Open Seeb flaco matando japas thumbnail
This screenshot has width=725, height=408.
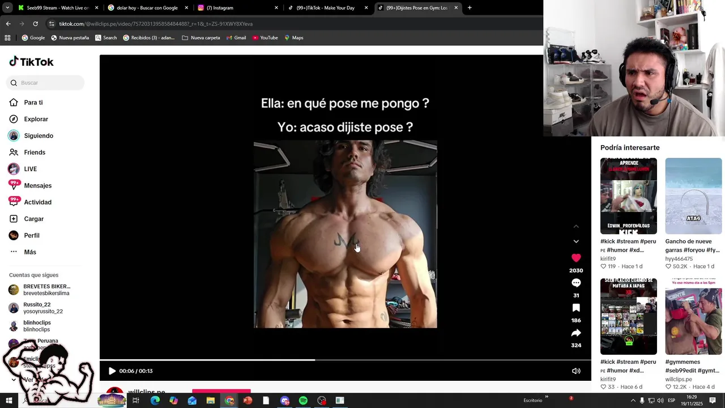click(x=629, y=316)
